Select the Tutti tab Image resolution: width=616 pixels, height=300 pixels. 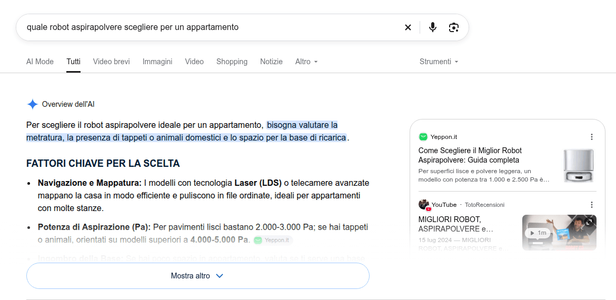point(74,62)
